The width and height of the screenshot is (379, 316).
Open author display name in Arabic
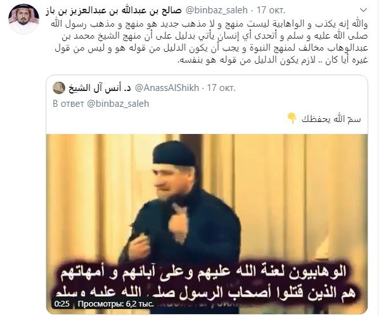click(x=113, y=11)
